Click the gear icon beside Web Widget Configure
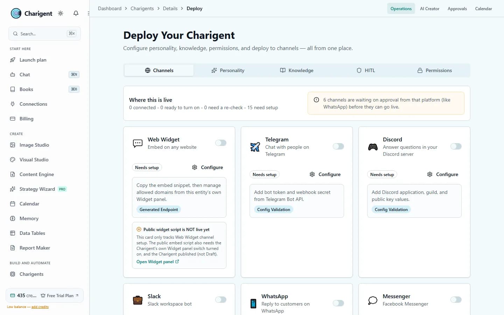The height and width of the screenshot is (315, 504). [195, 167]
